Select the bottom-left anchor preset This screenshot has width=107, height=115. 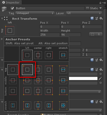click(x=27, y=91)
